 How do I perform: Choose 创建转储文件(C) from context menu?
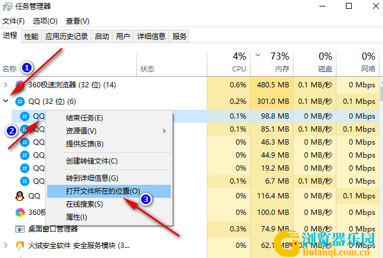pyautogui.click(x=109, y=161)
